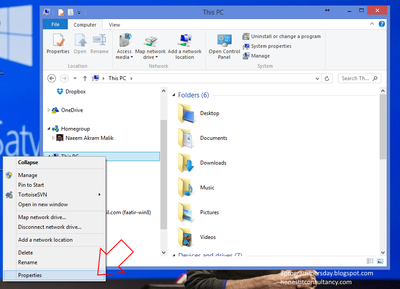Select Homegroup in the navigation pane
The image size is (400, 289).
click(x=71, y=129)
